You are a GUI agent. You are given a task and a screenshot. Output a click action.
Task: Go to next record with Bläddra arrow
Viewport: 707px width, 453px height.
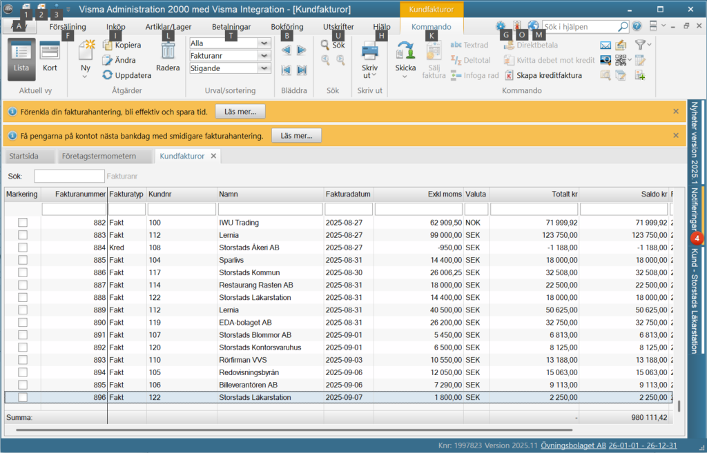[x=302, y=50]
